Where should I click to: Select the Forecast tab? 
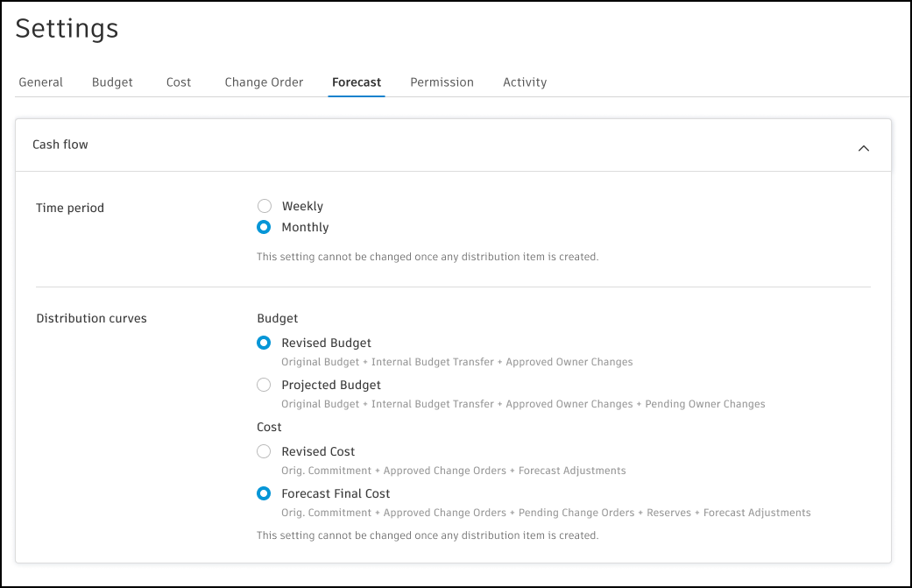357,82
